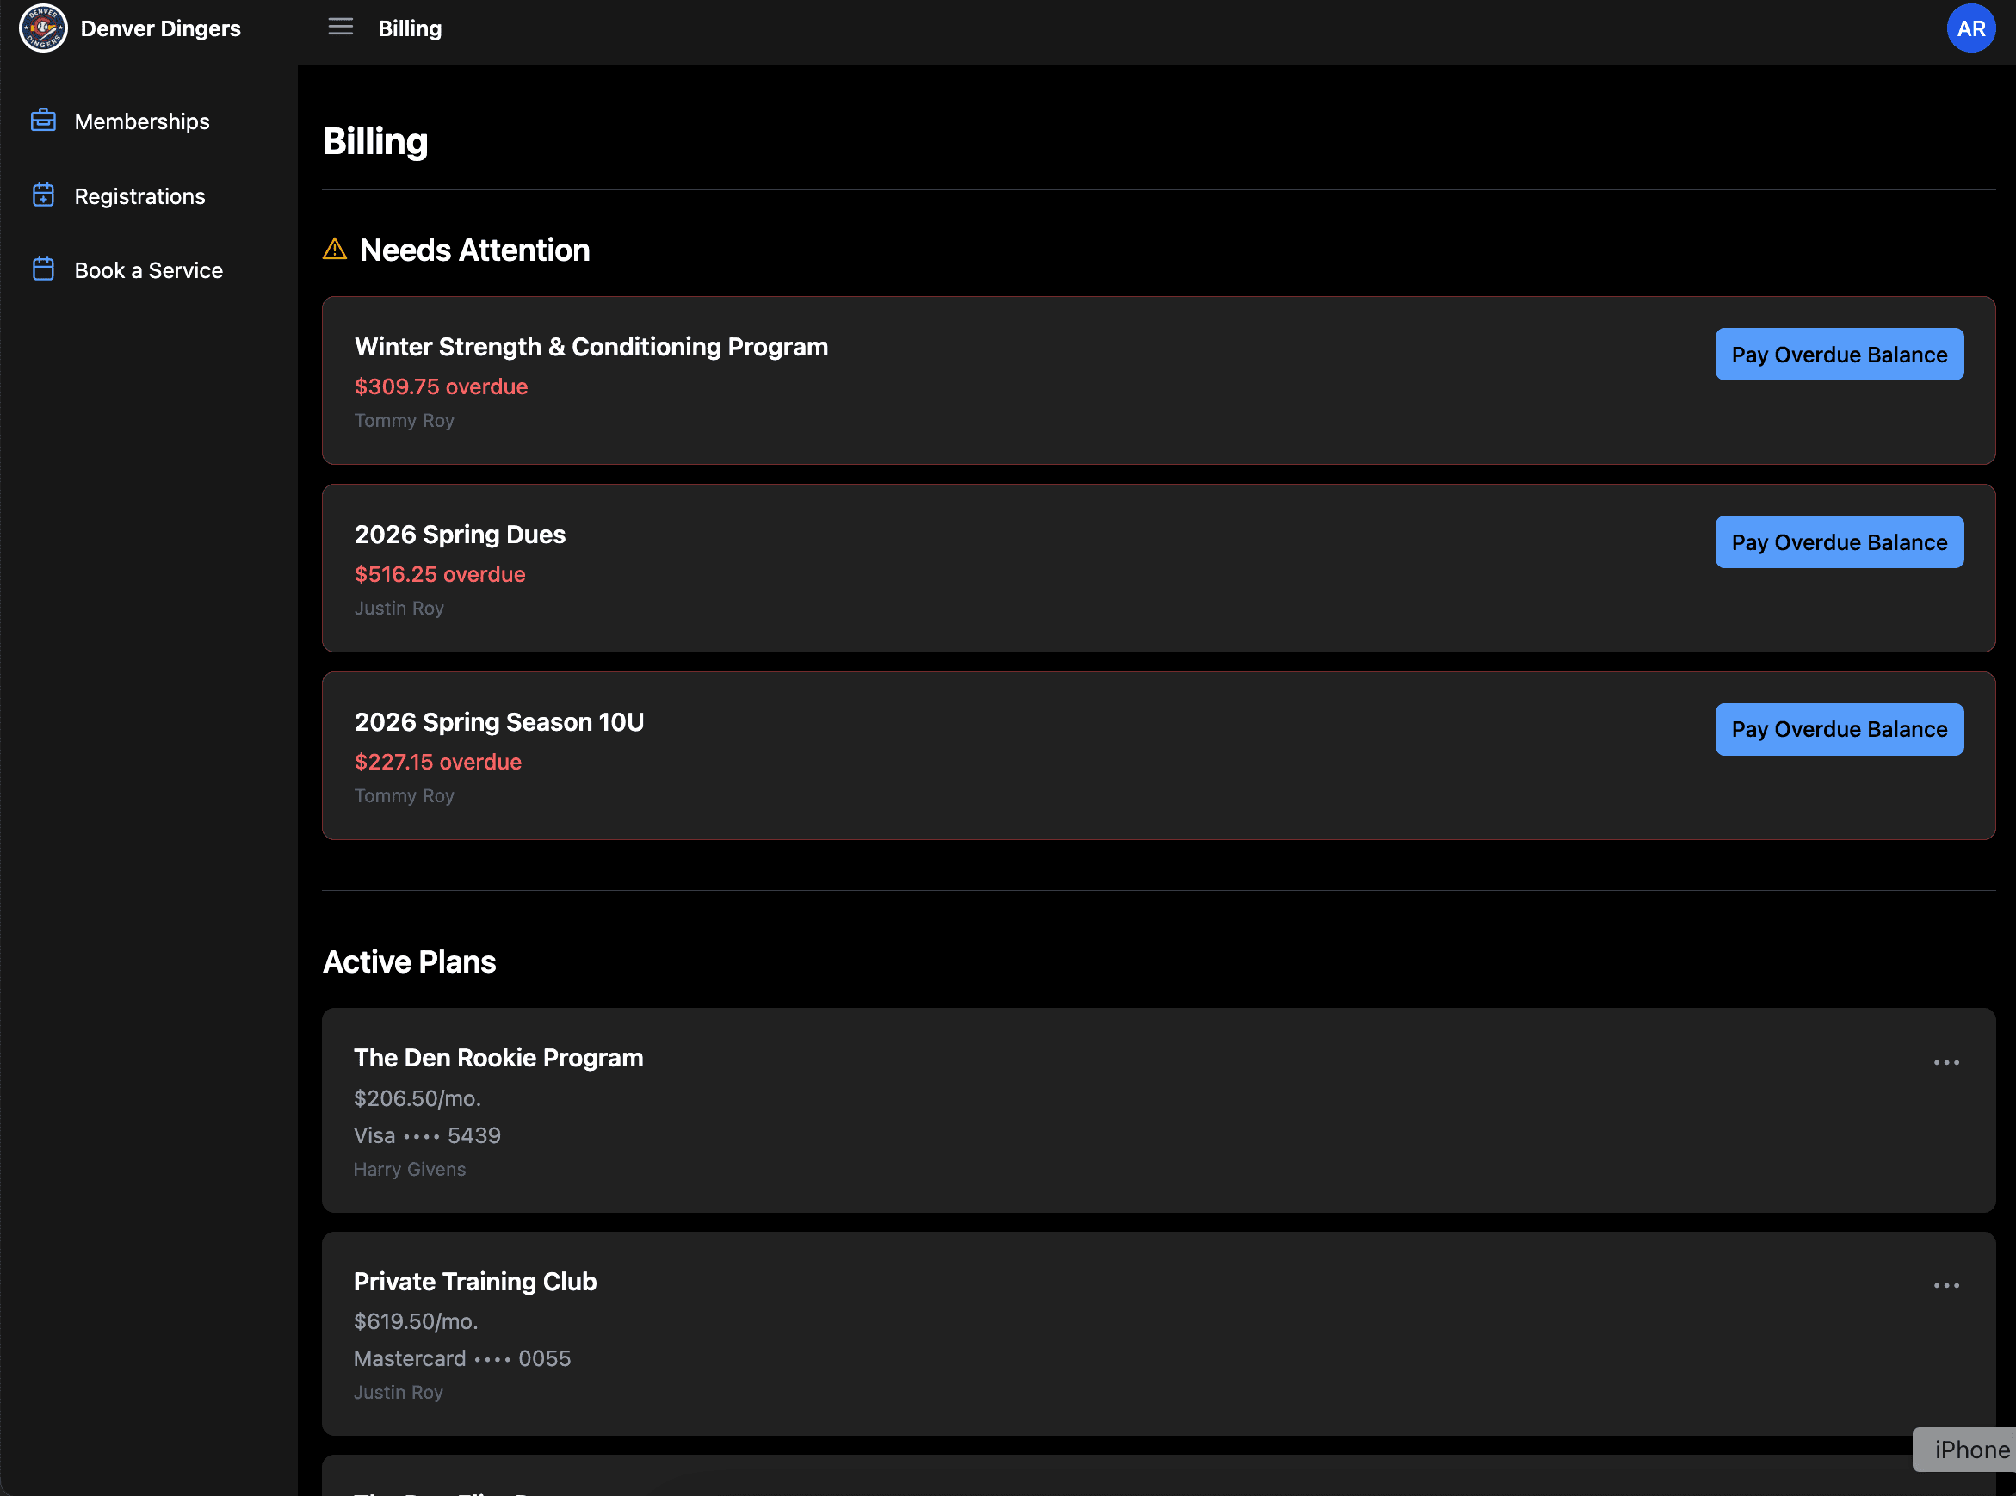Go to Memberships in sidebar
This screenshot has height=1496, width=2016.
coord(142,121)
